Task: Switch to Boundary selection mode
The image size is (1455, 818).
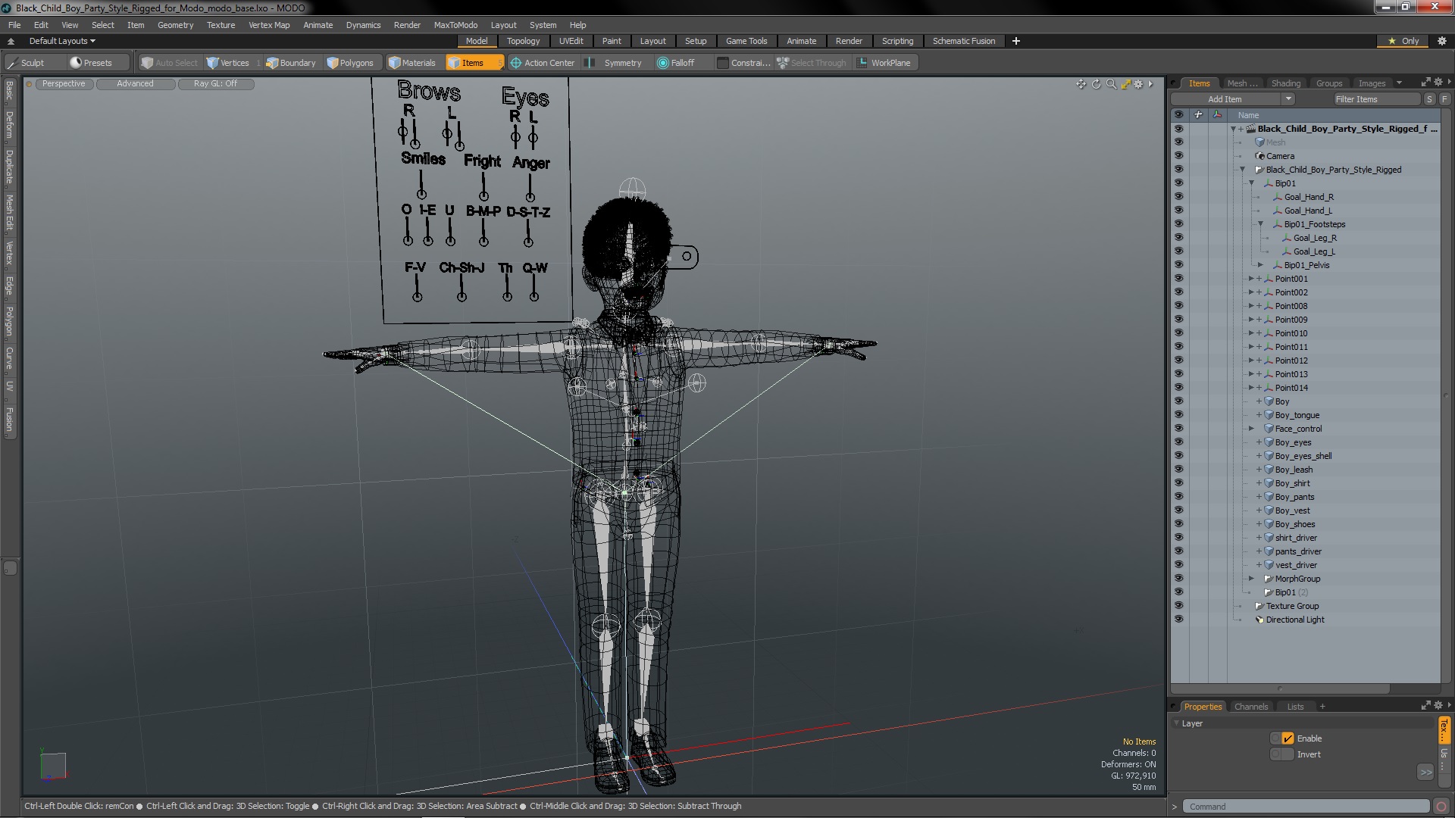Action: coord(291,63)
